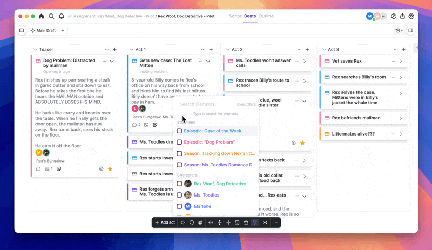Open the version history dropdown
Viewport: 432px width, 250px height.
[x=399, y=31]
